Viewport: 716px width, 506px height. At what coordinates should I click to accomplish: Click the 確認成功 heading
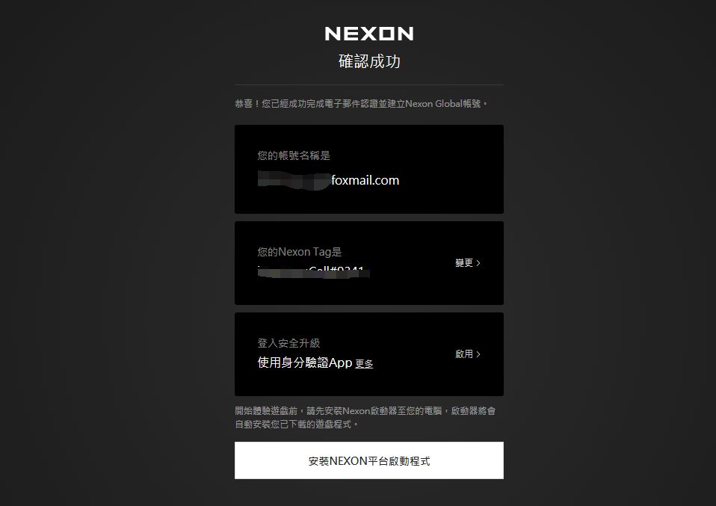369,61
